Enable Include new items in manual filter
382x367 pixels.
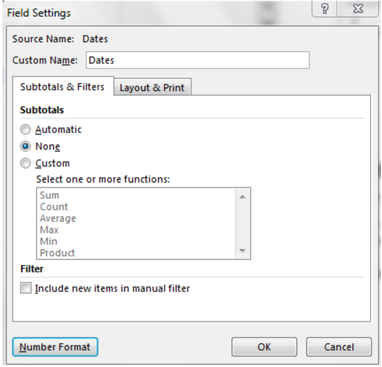pos(26,288)
